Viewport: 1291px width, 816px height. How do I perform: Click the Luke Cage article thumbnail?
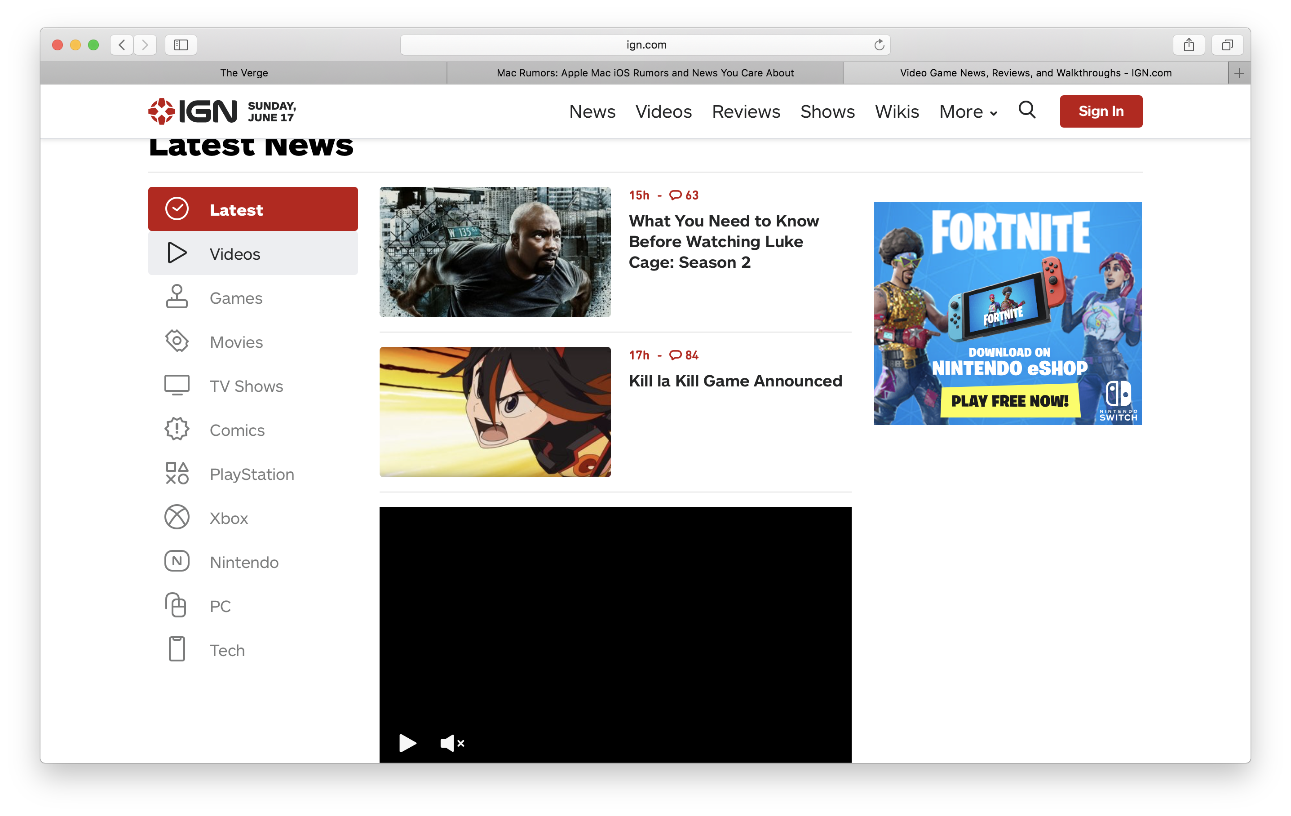click(x=495, y=252)
